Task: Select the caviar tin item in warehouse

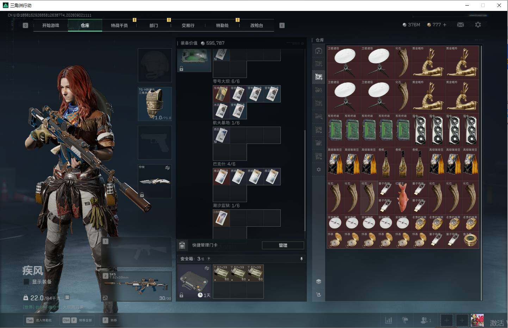Action: pos(470,240)
